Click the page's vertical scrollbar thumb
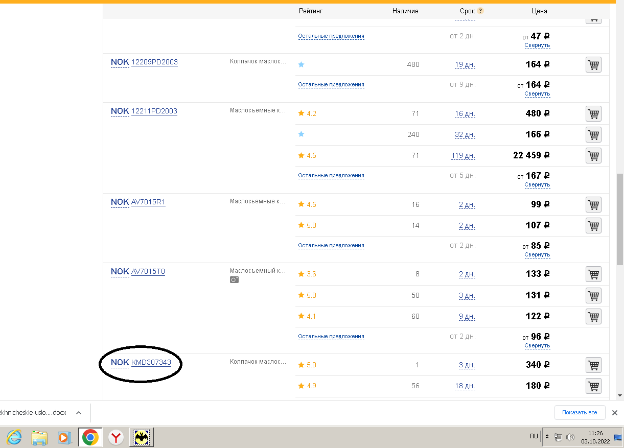Screen dimensions: 624x448 620,220
